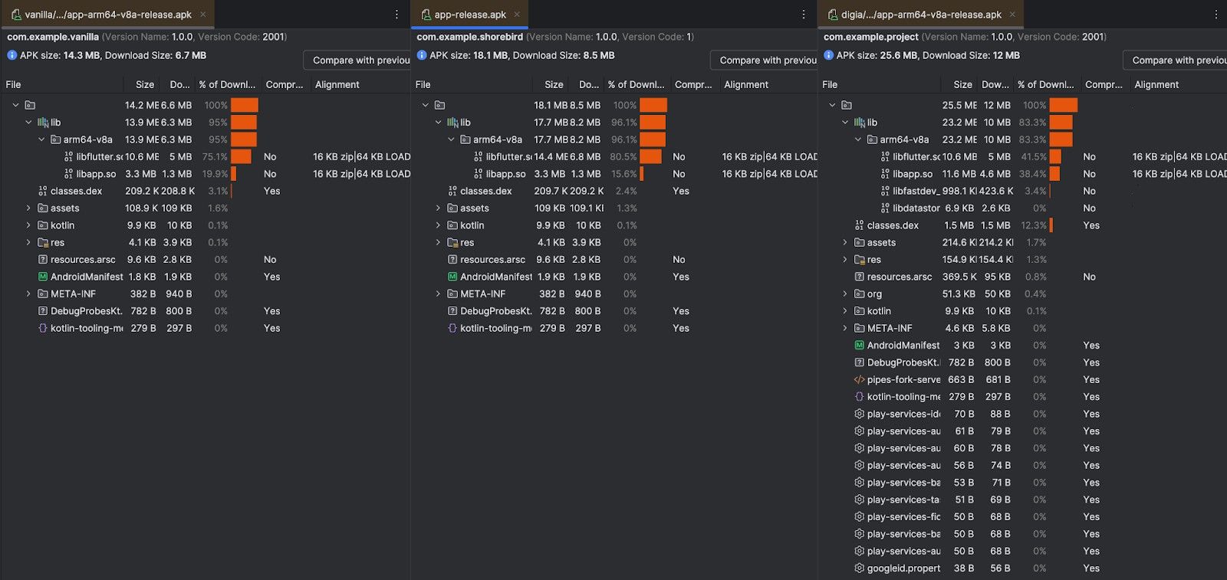Expand res folder in vanilla pane

coord(28,243)
